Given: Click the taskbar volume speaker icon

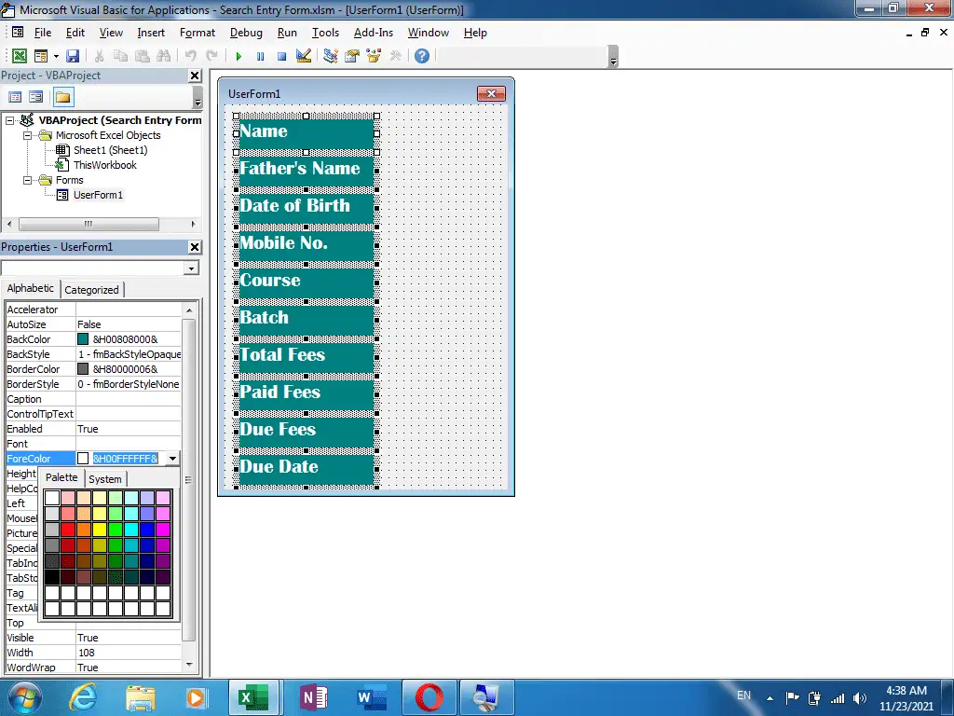Looking at the screenshot, I should pos(860,698).
